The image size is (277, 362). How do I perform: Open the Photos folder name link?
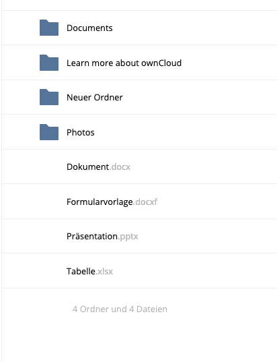[81, 133]
